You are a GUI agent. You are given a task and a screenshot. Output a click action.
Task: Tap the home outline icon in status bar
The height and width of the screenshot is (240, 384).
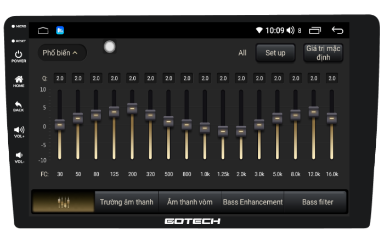point(43,31)
